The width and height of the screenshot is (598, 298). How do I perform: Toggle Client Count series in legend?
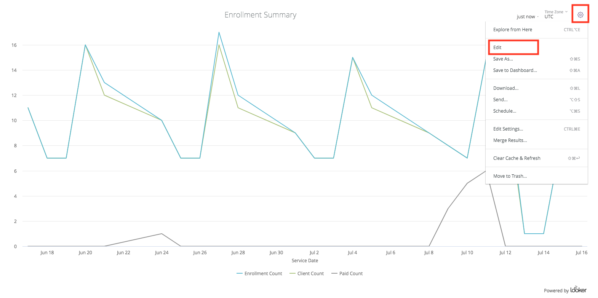point(307,274)
